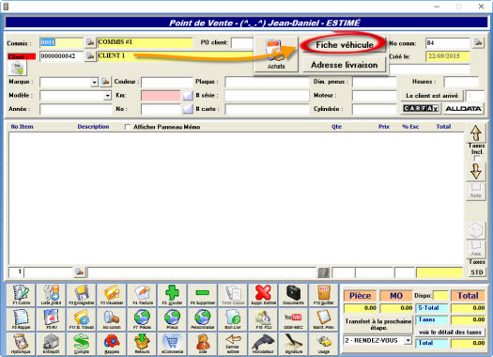This screenshot has width=493, height=357.
Task: Open the Historique hourglass icon
Action: (21, 344)
